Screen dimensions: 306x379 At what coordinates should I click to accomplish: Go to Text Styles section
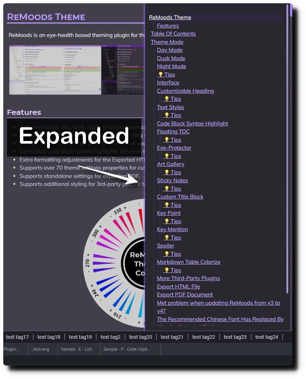(x=170, y=107)
